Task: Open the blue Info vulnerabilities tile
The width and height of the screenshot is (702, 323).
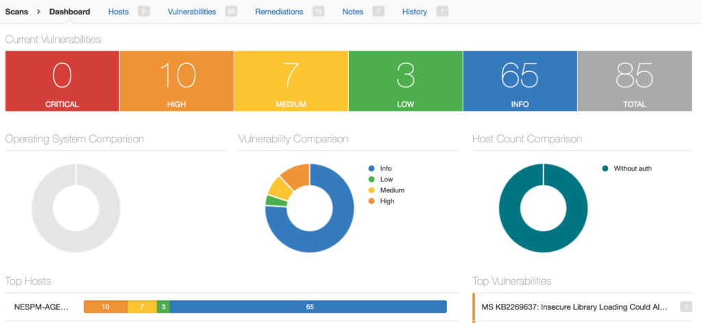Action: coord(520,81)
